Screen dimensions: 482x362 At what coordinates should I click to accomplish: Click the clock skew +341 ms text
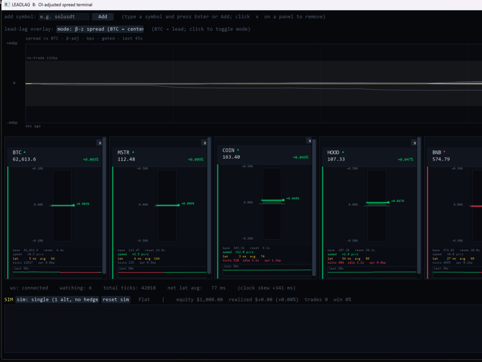[267, 288]
